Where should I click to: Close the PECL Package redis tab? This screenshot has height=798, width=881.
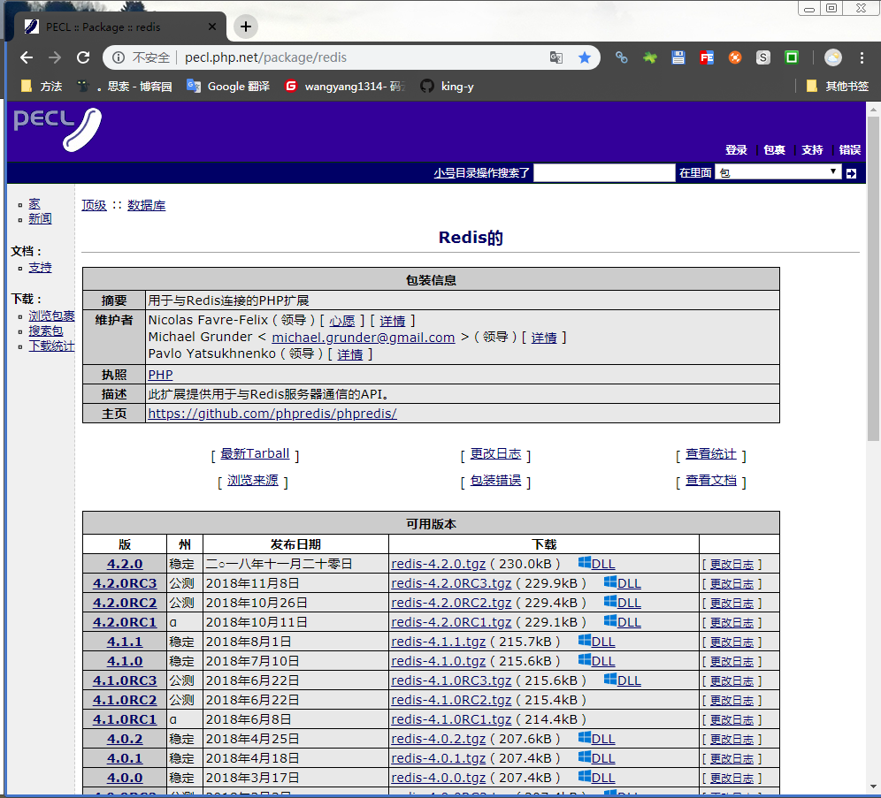coord(211,27)
